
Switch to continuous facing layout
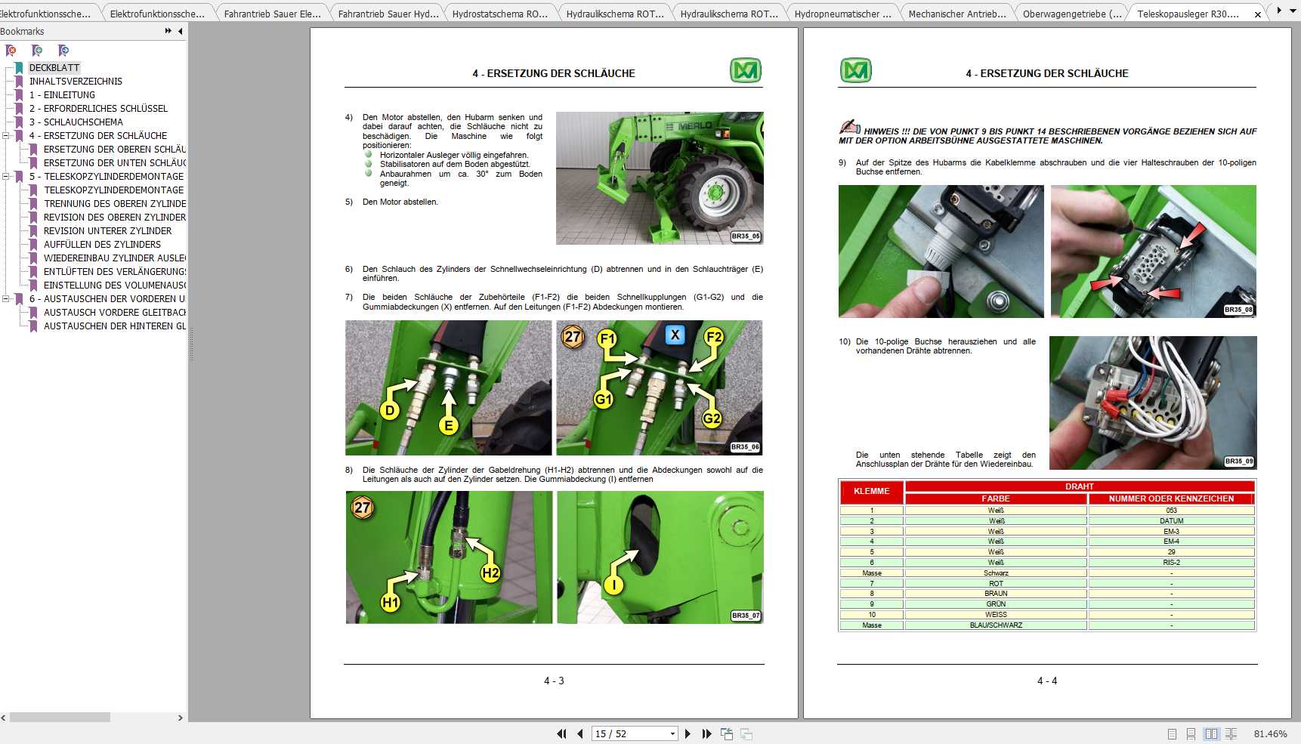coord(1231,733)
